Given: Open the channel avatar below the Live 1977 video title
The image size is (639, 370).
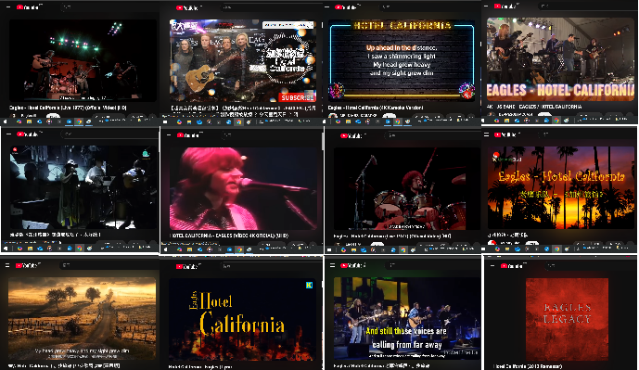Looking at the screenshot, I should [14, 116].
